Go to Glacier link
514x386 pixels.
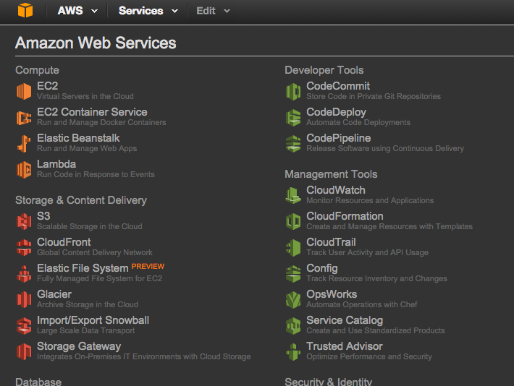pos(54,294)
